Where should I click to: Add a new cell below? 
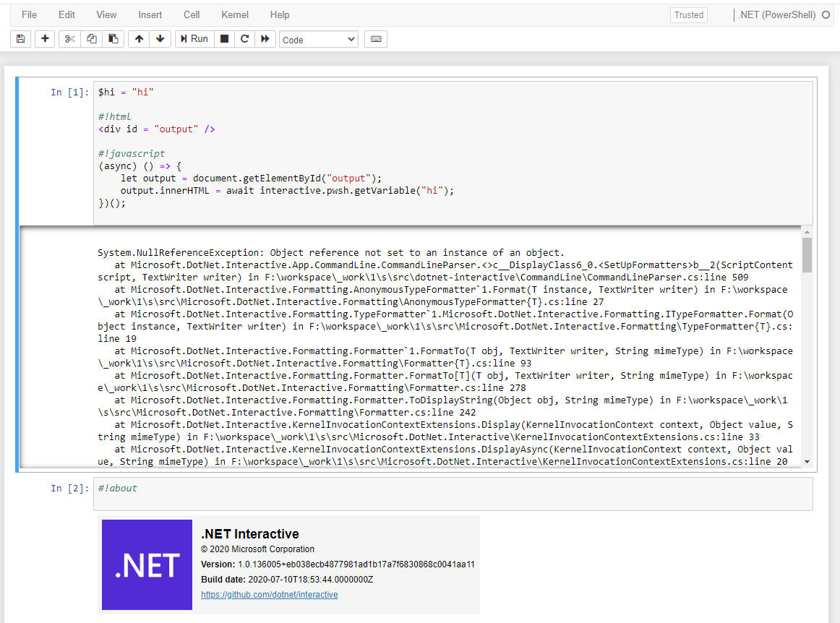(x=44, y=38)
